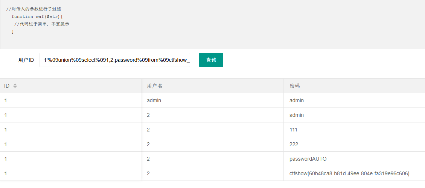Image resolution: width=425 pixels, height=188 pixels.
Task: Click username cell 2 in the flag row
Action: (212, 173)
